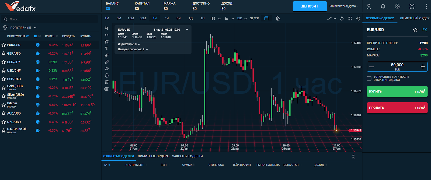Switch to the 5M timeframe
This screenshot has height=180, width=431.
tap(119, 18)
